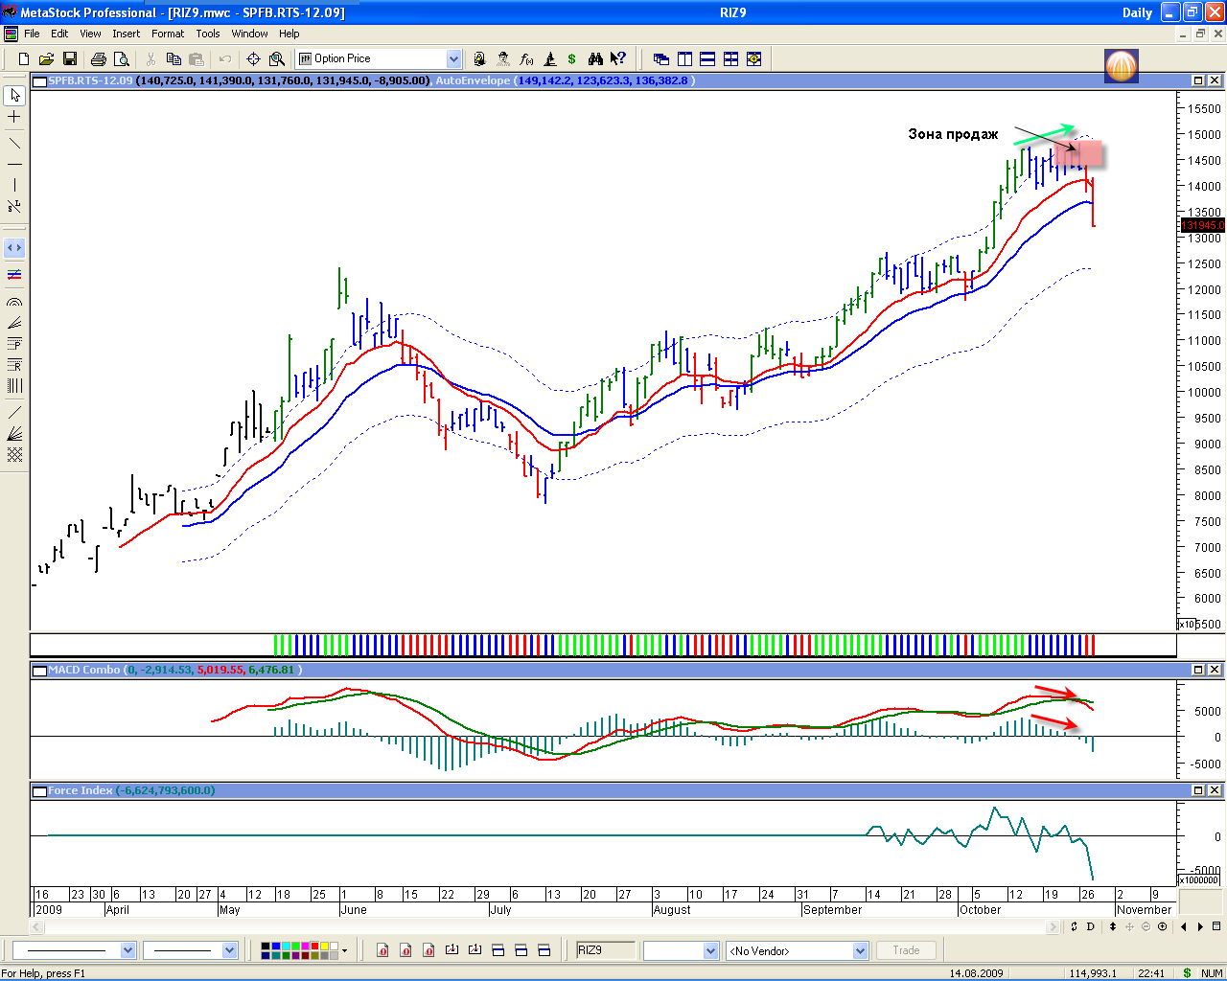Open The Explorer binoculars icon
Screen dimensions: 1227x981
[595, 58]
